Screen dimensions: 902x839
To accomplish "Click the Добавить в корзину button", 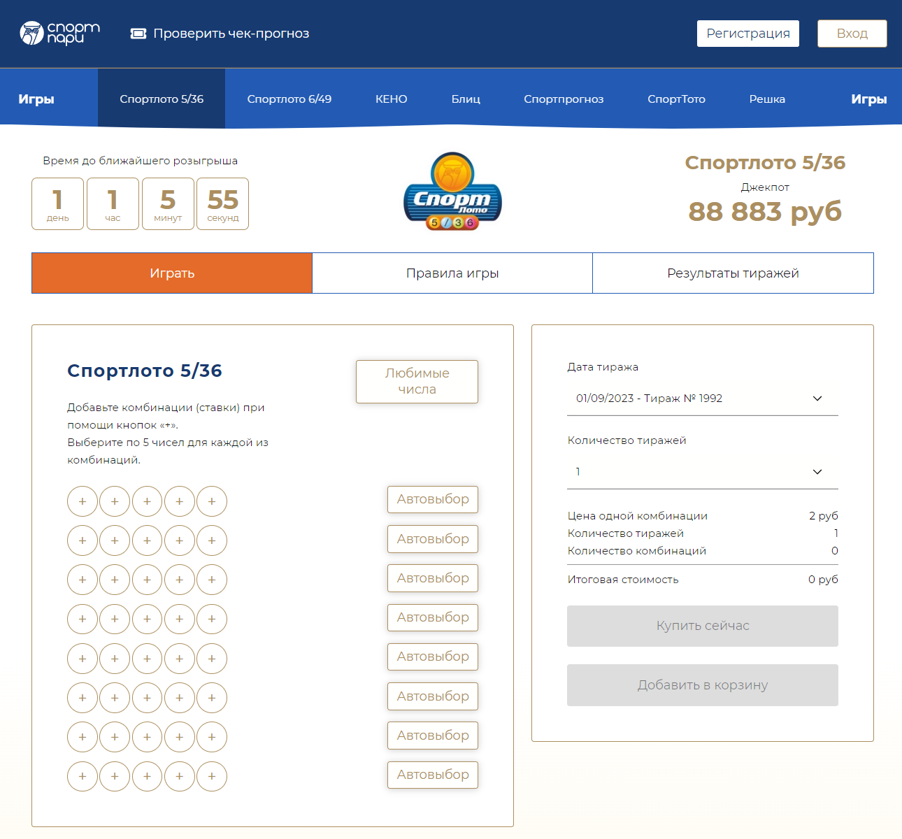I will (x=703, y=685).
